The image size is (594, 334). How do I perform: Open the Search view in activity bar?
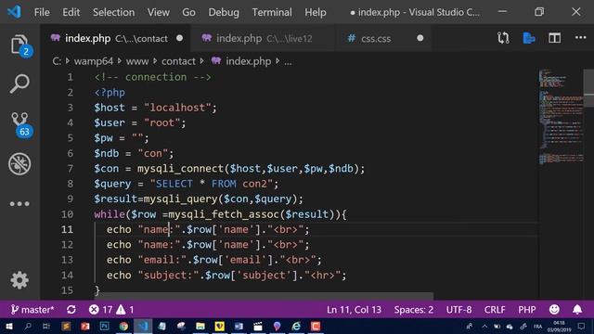point(19,83)
